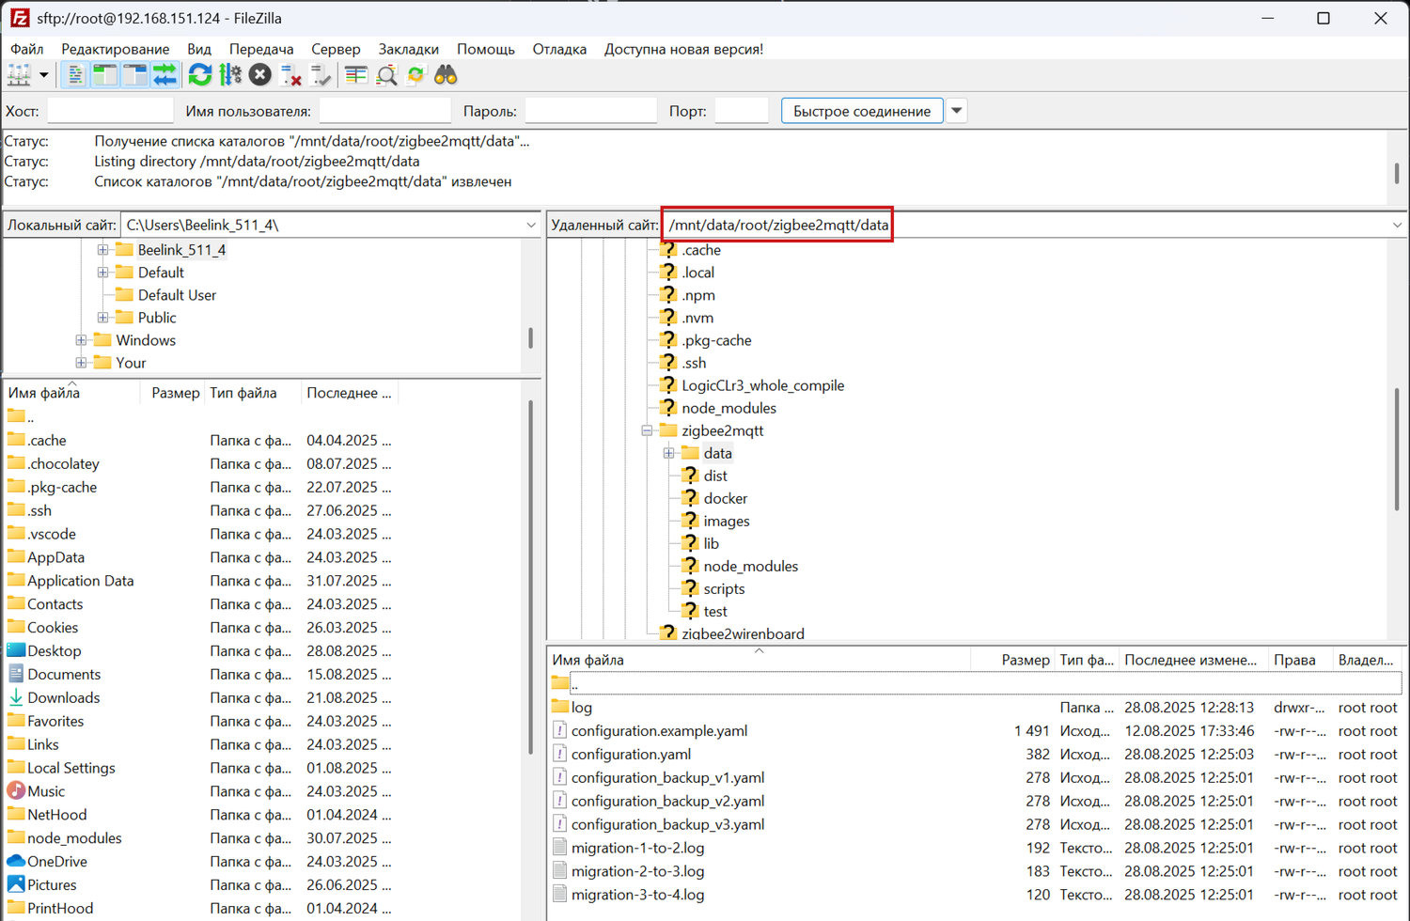Click Доступна новая версия link

(683, 49)
